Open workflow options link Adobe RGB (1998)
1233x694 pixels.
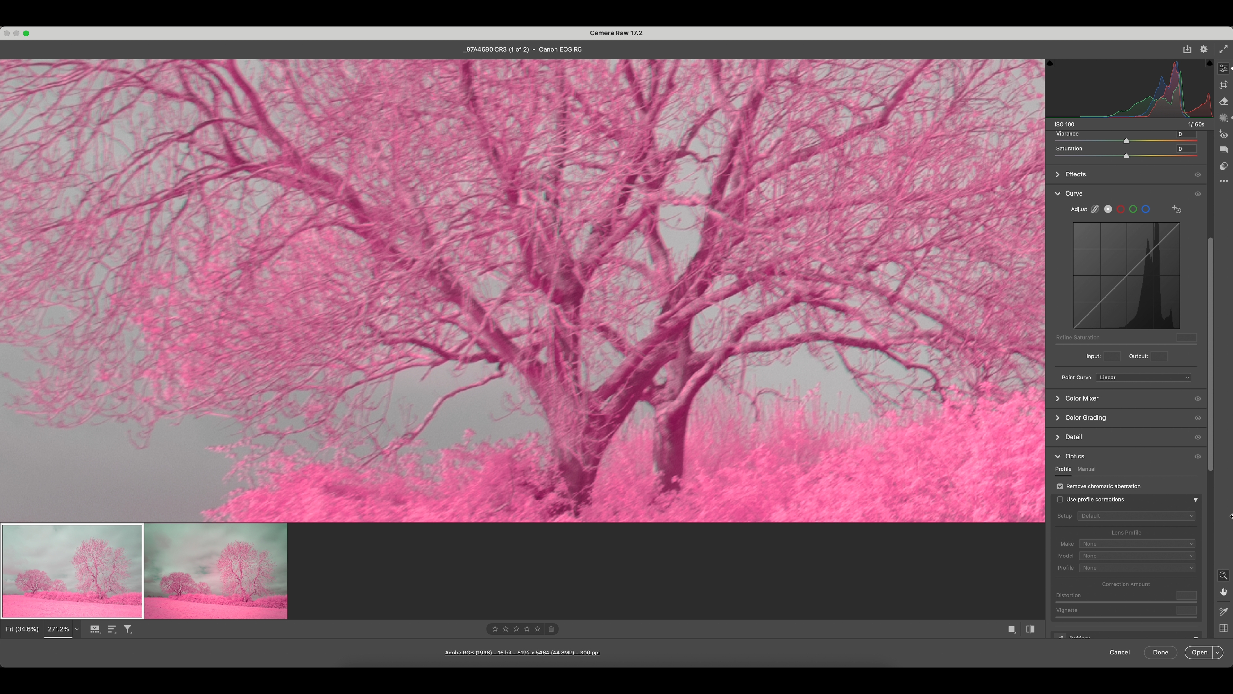(x=522, y=652)
